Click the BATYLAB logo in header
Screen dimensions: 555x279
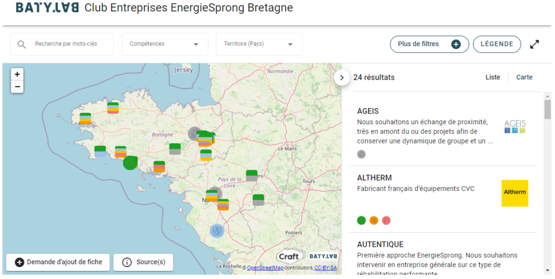coord(47,8)
